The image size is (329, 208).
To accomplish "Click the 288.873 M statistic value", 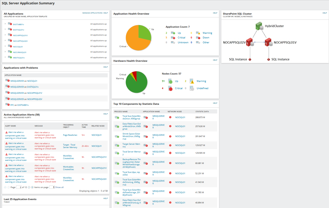I will click(200, 117).
